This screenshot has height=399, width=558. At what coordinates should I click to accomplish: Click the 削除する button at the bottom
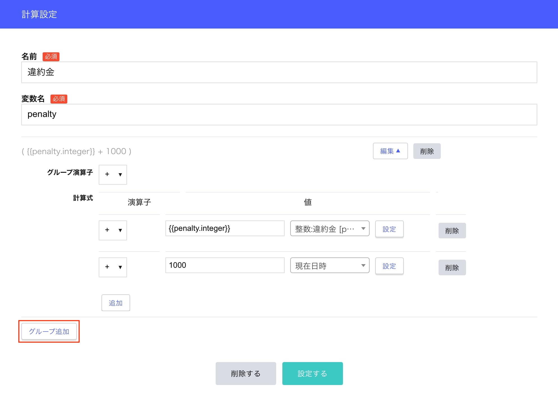pyautogui.click(x=246, y=374)
